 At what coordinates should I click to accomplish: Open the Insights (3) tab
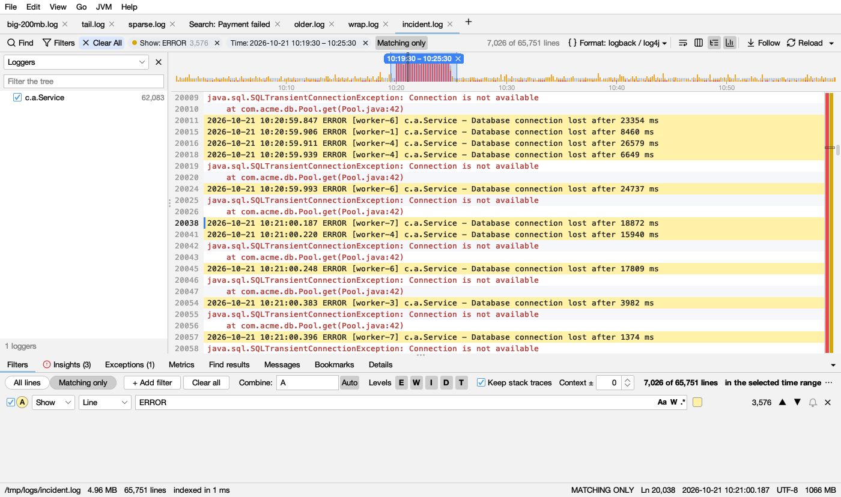click(x=67, y=364)
